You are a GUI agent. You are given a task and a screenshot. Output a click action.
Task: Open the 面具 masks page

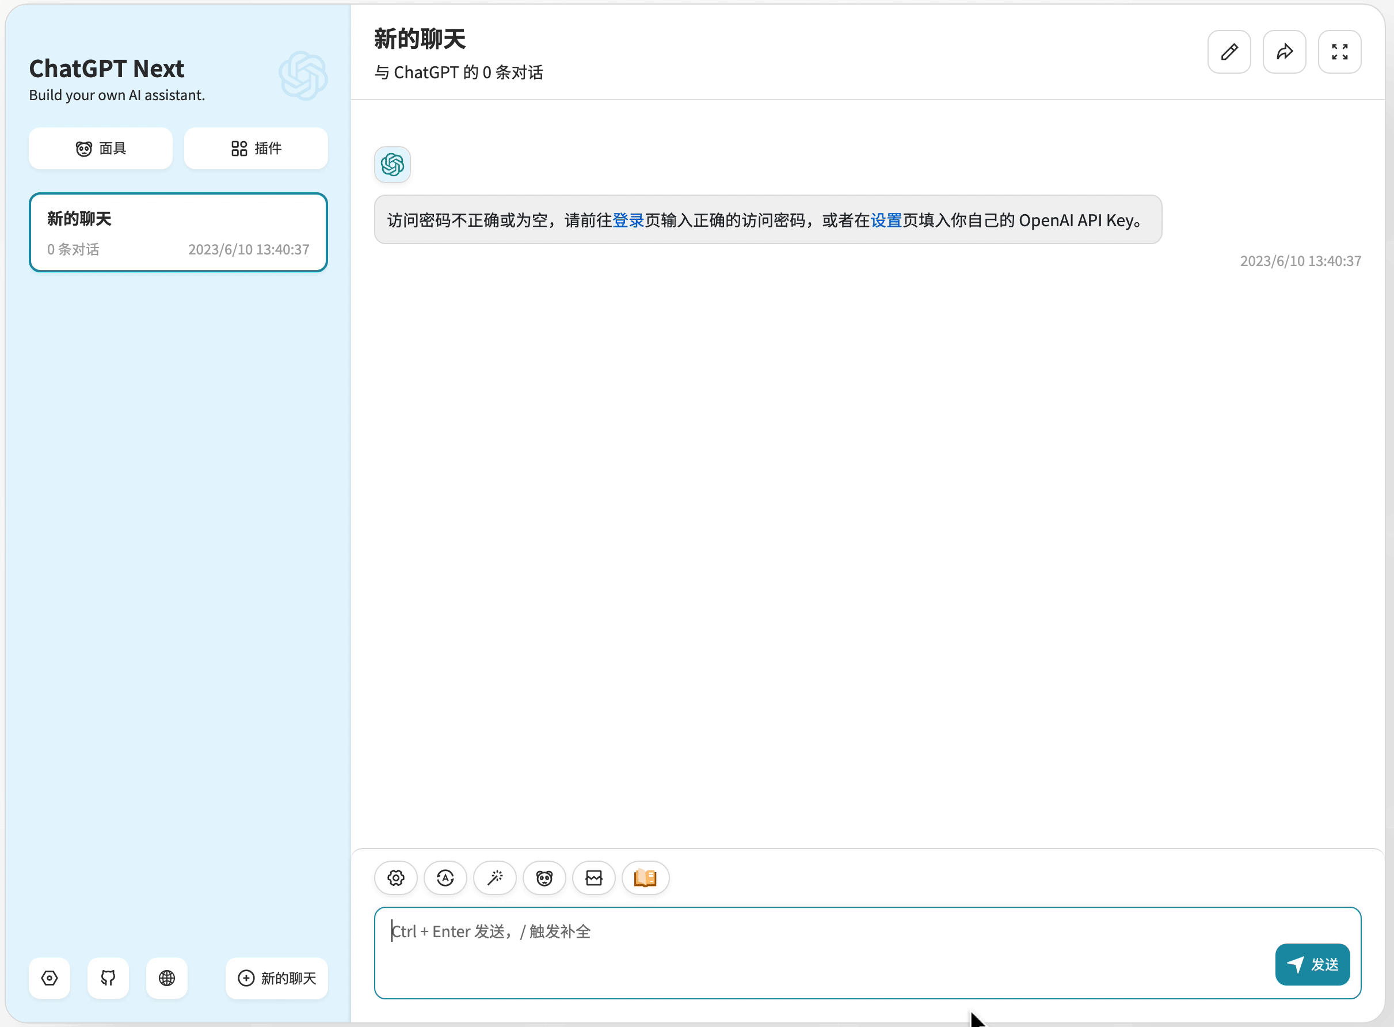(101, 149)
